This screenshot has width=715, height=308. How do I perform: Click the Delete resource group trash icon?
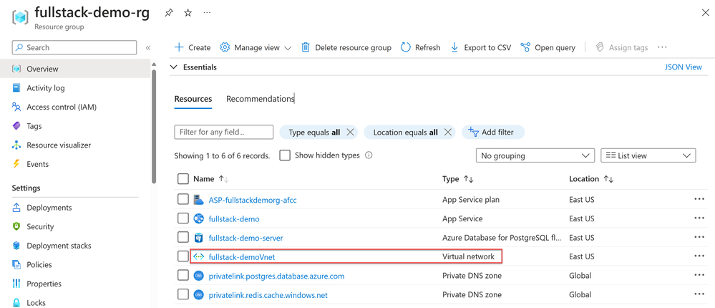tap(306, 47)
